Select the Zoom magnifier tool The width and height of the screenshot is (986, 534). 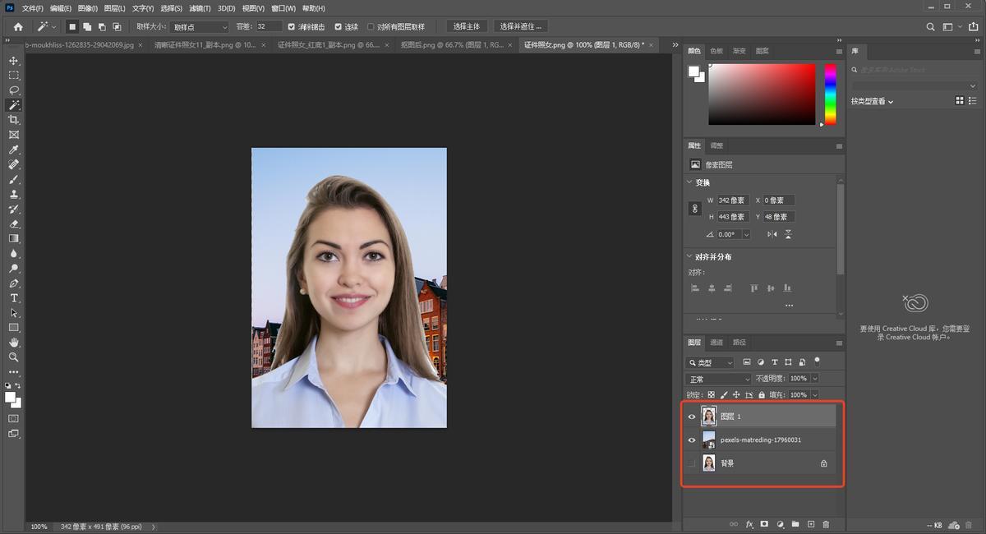click(x=14, y=357)
